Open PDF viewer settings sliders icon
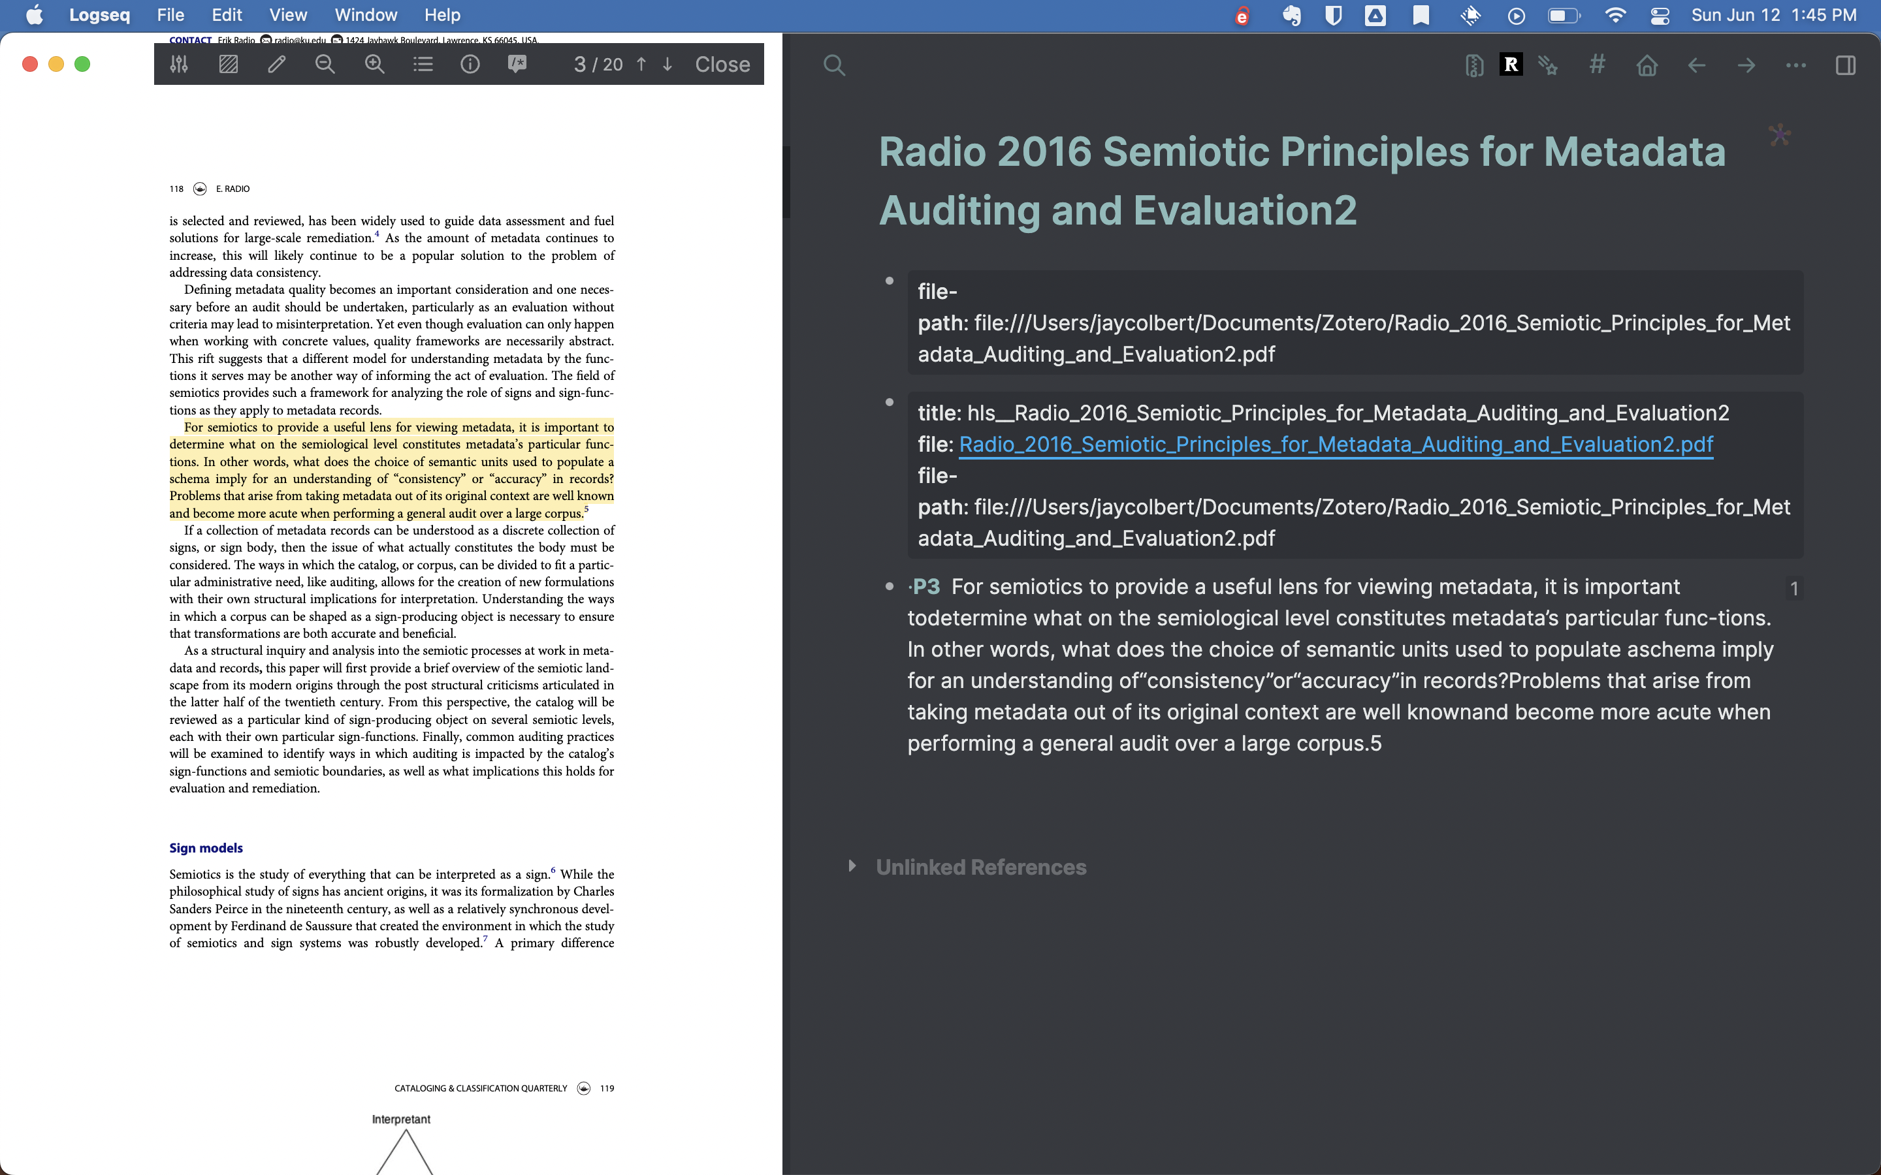 179,65
